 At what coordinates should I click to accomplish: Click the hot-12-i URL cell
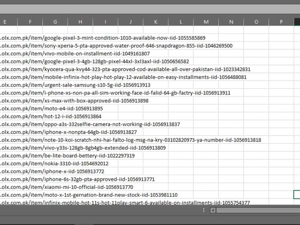tap(51, 116)
